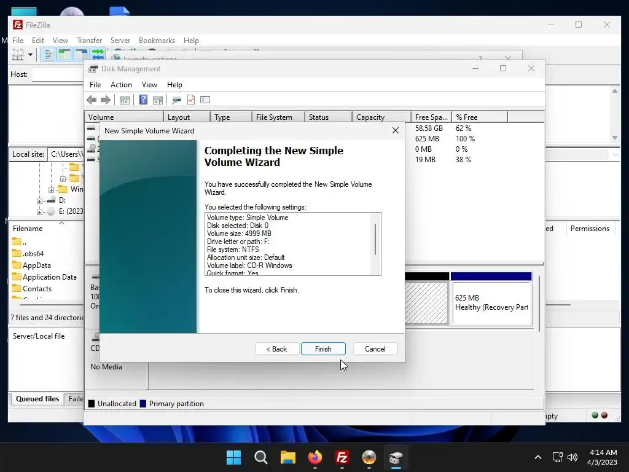Viewport: 629px width, 472px height.
Task: Show hidden system tray icons chevron
Action: tap(538, 457)
